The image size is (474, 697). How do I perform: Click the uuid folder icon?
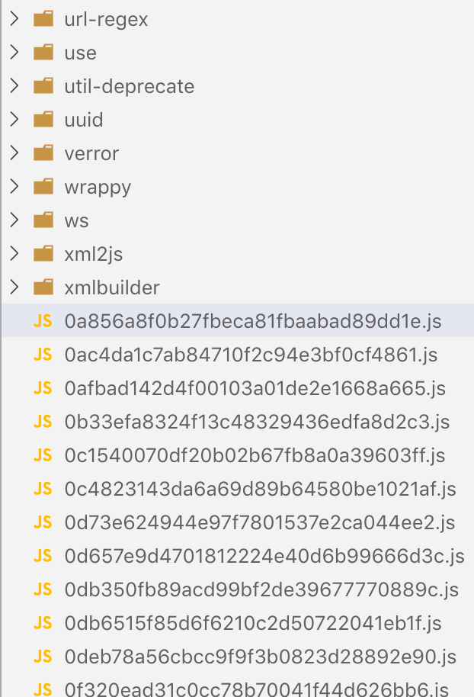(x=43, y=120)
